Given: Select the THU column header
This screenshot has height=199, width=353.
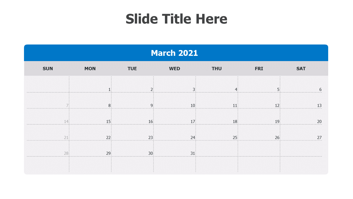Looking at the screenshot, I should (217, 69).
